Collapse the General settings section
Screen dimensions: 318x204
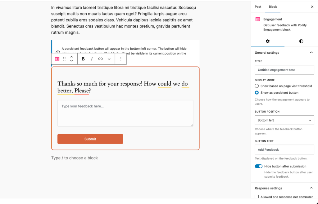pyautogui.click(x=311, y=52)
